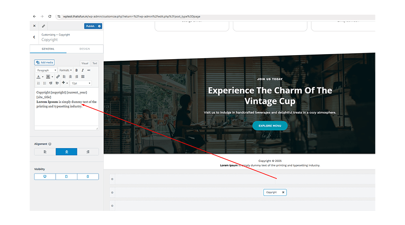
Task: Toggle tablet visibility
Action: tap(66, 176)
